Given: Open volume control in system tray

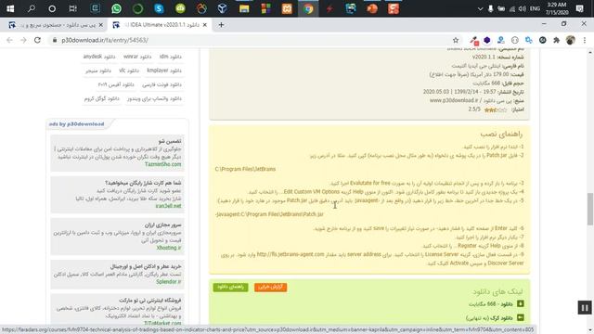Looking at the screenshot, I should click(x=523, y=8).
